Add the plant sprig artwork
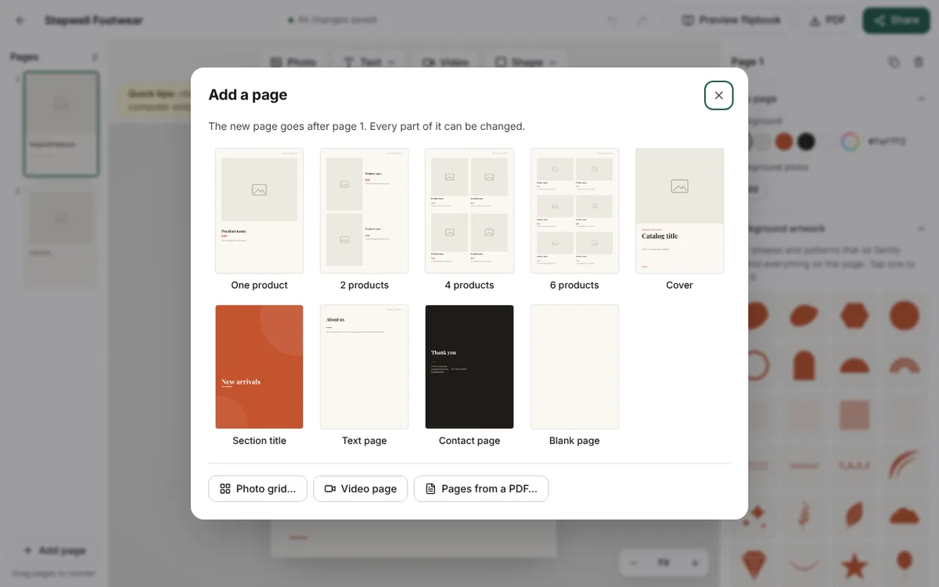Screen dimensions: 939x587 pos(804,516)
